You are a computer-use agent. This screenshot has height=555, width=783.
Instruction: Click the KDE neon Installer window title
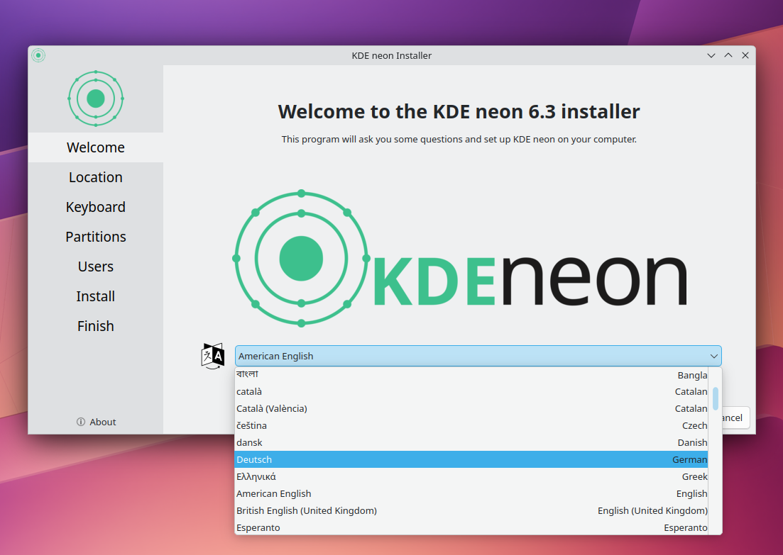pos(392,55)
